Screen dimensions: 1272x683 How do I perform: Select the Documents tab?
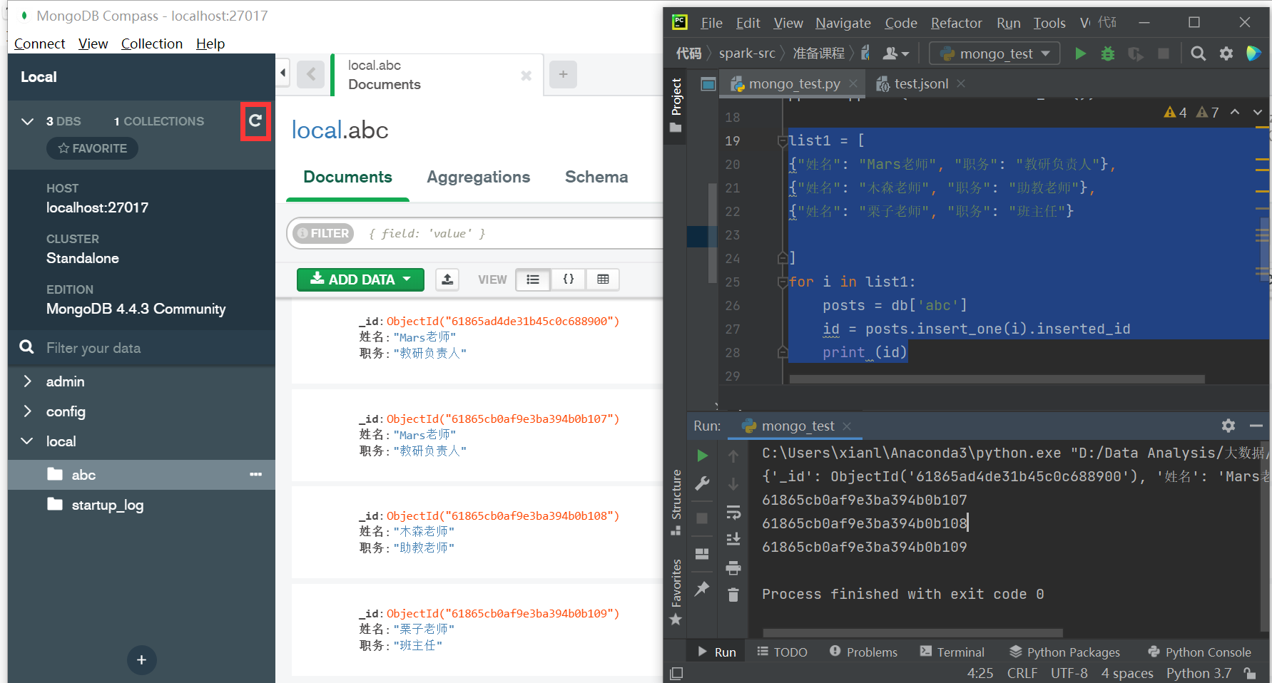[347, 177]
